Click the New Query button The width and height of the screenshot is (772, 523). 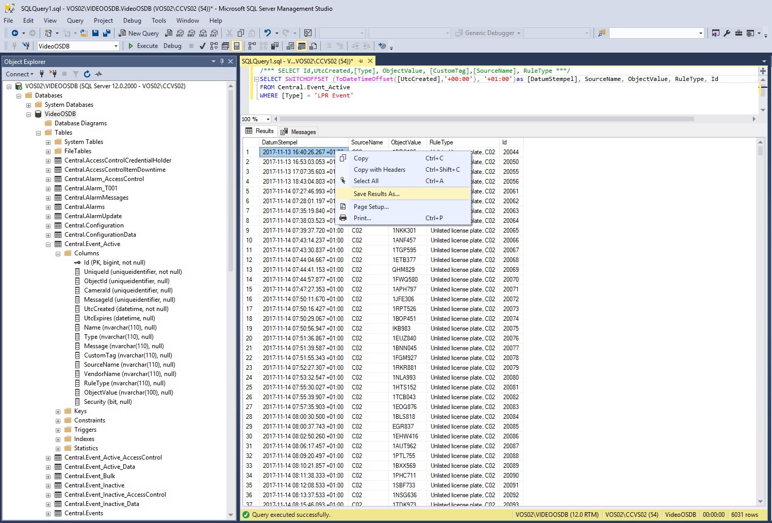coord(139,33)
